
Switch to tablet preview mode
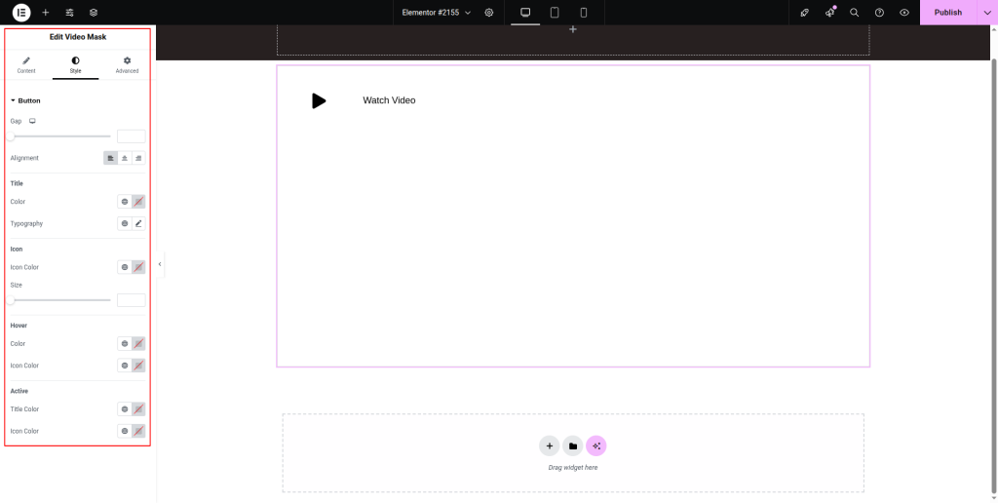(x=555, y=12)
